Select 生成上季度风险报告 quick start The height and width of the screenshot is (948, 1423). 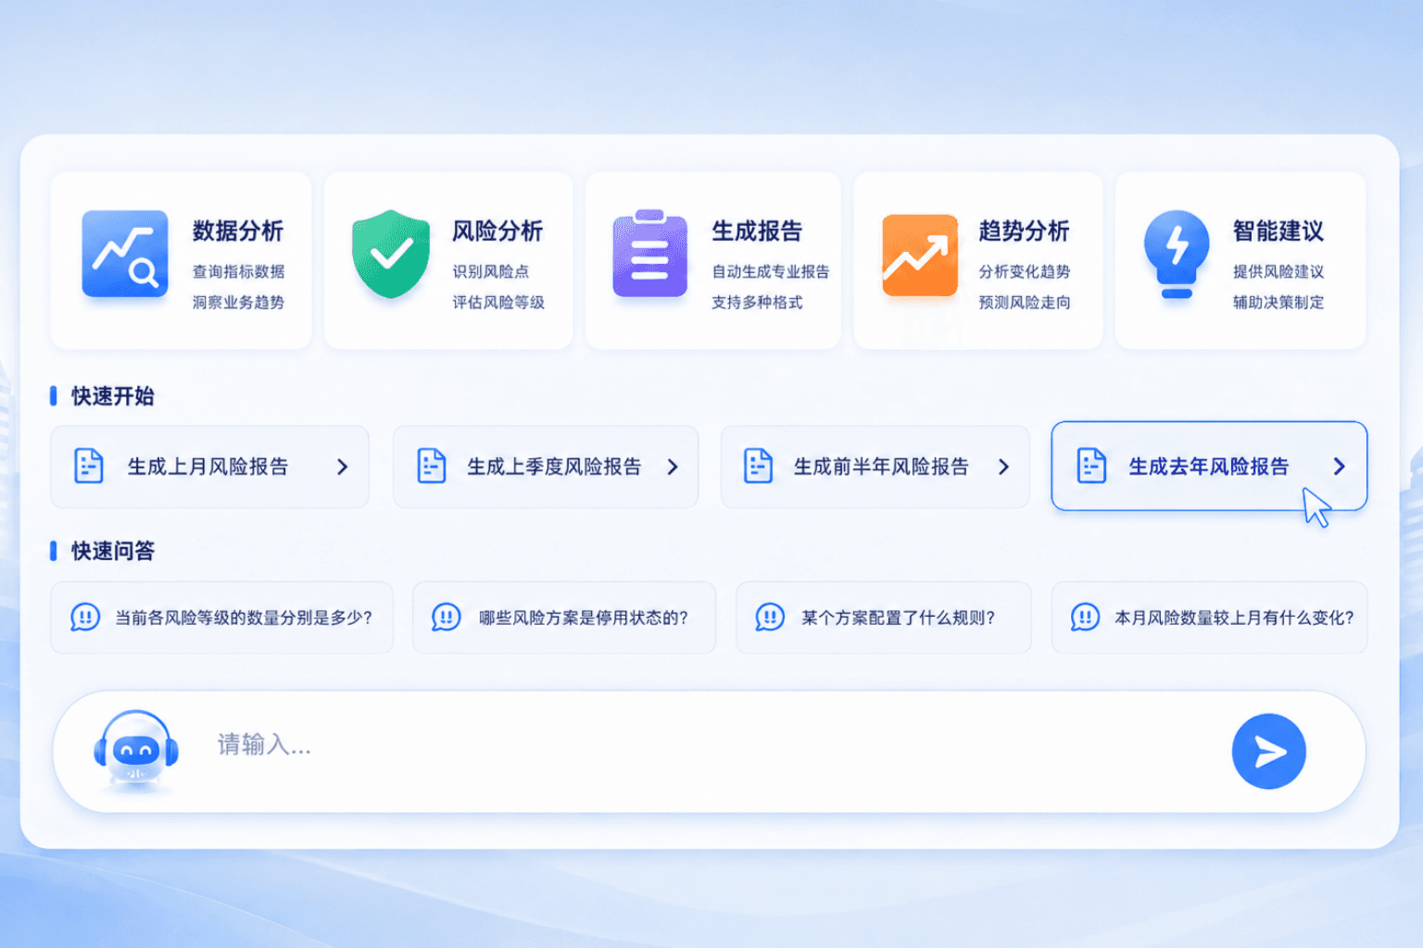[546, 467]
